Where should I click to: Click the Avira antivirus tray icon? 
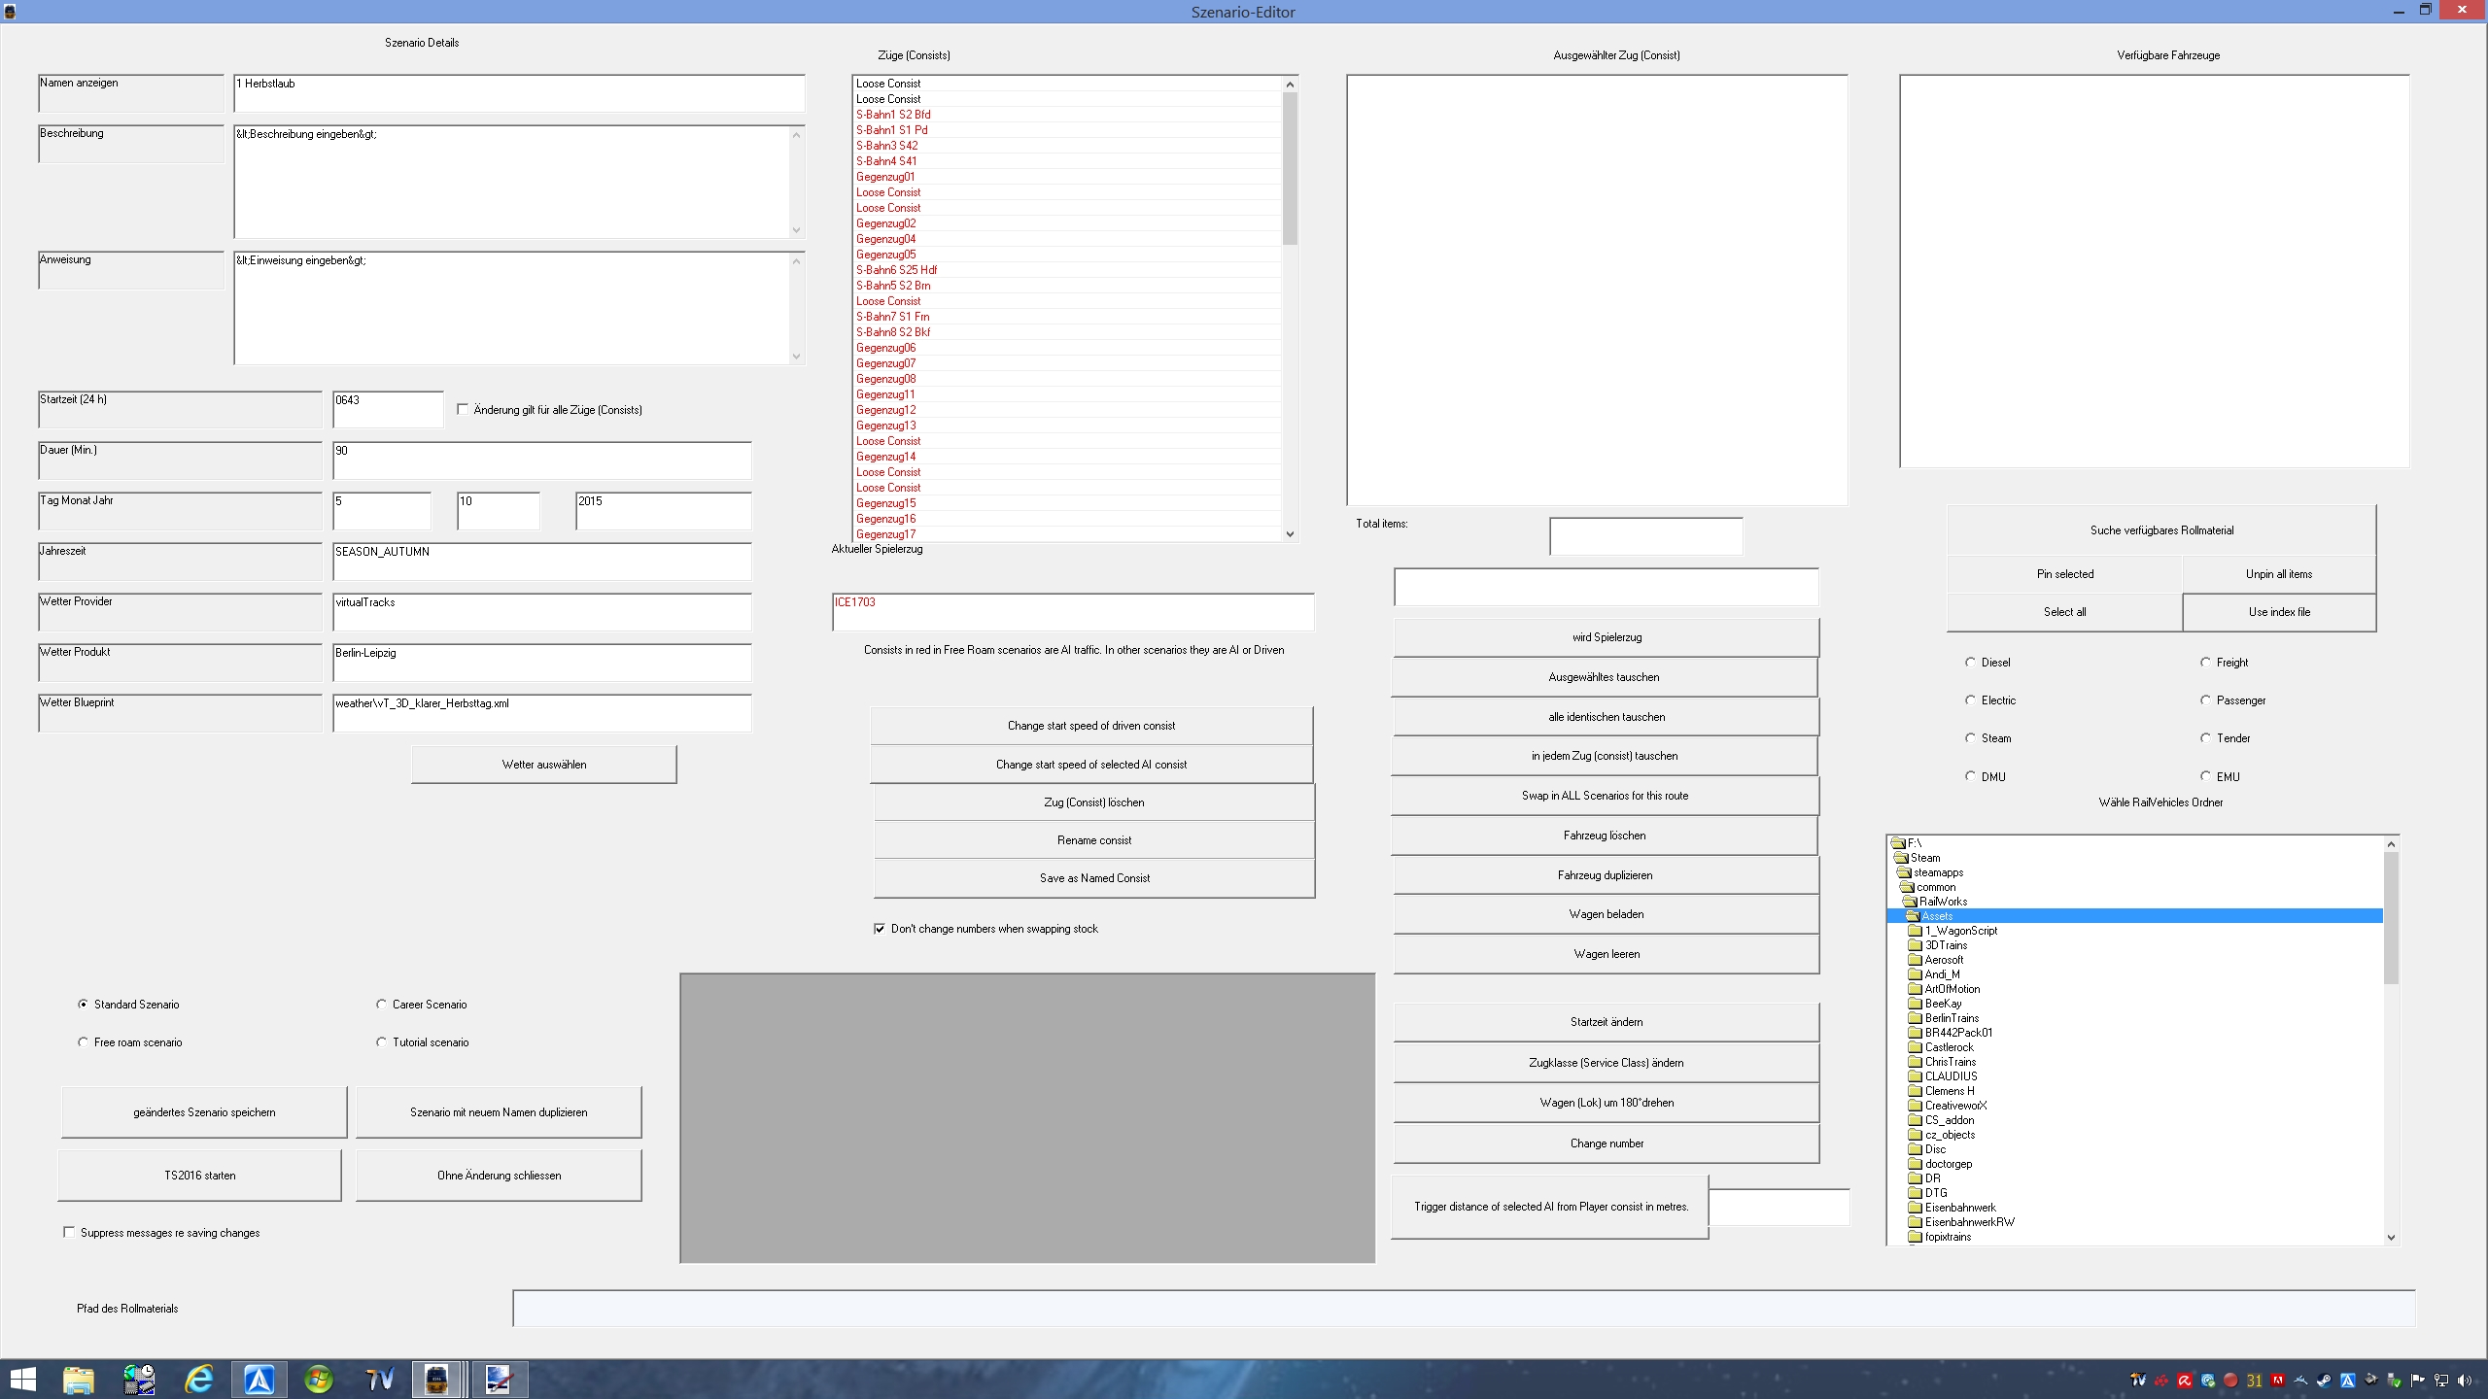tap(2185, 1381)
